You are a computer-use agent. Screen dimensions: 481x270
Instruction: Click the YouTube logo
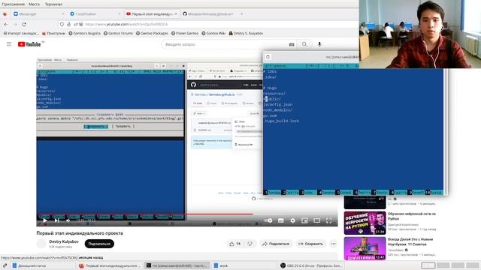tap(29, 44)
